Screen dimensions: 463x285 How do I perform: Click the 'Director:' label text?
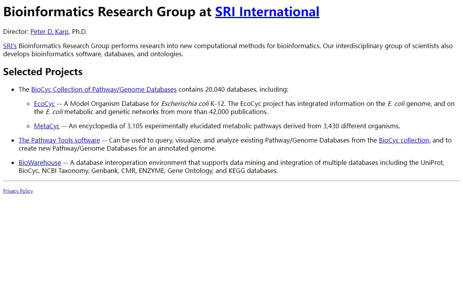click(x=16, y=32)
